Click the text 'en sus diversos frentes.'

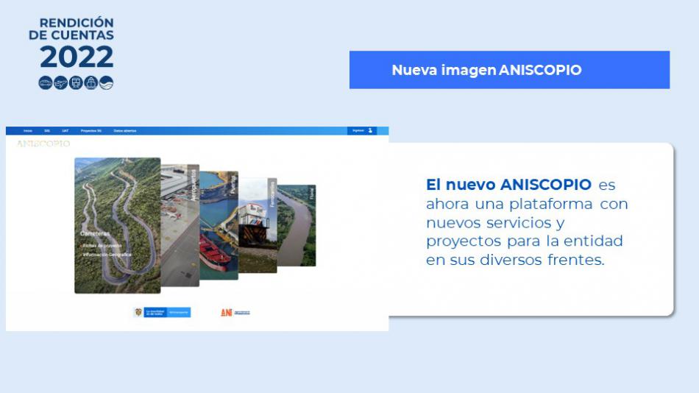coord(515,260)
